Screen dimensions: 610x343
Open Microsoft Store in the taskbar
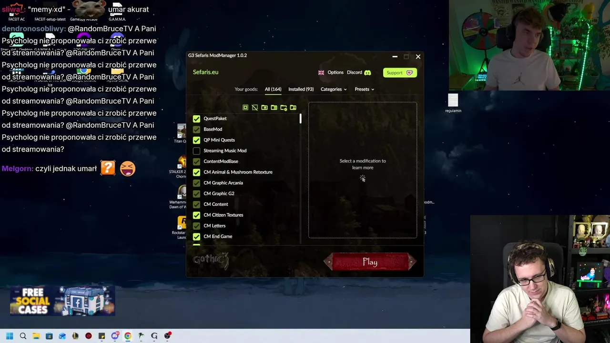[49, 336]
